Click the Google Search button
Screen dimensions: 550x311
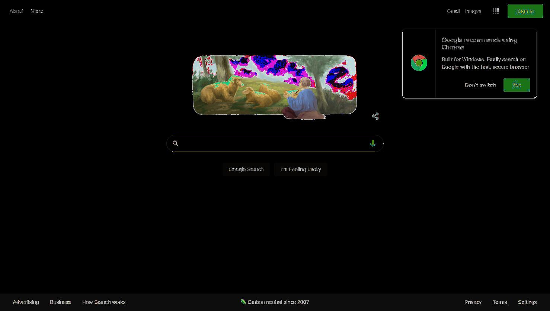[x=246, y=169]
